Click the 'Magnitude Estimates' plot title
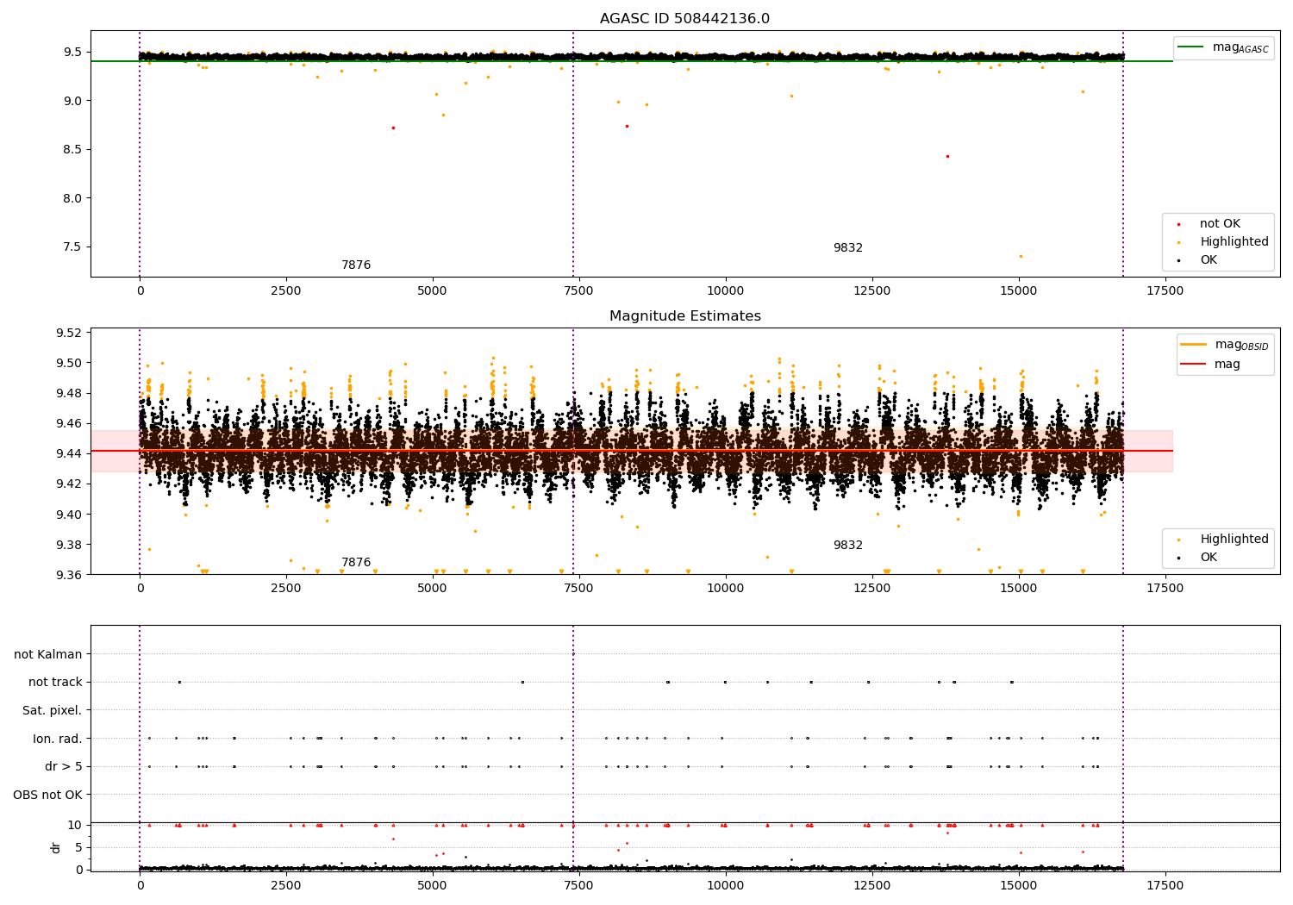1293x905 pixels. (684, 316)
